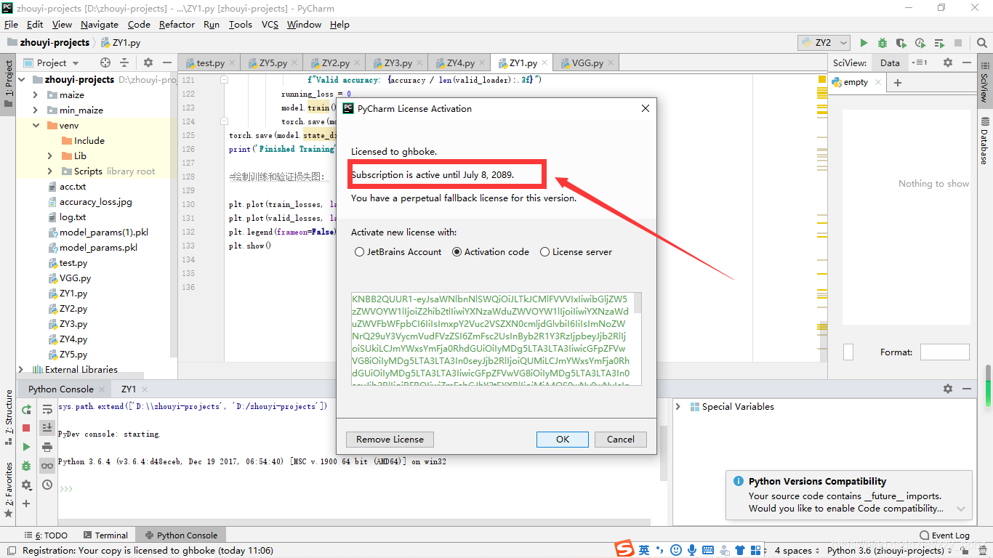Expand External Libraries node
This screenshot has width=993, height=558.
point(21,370)
